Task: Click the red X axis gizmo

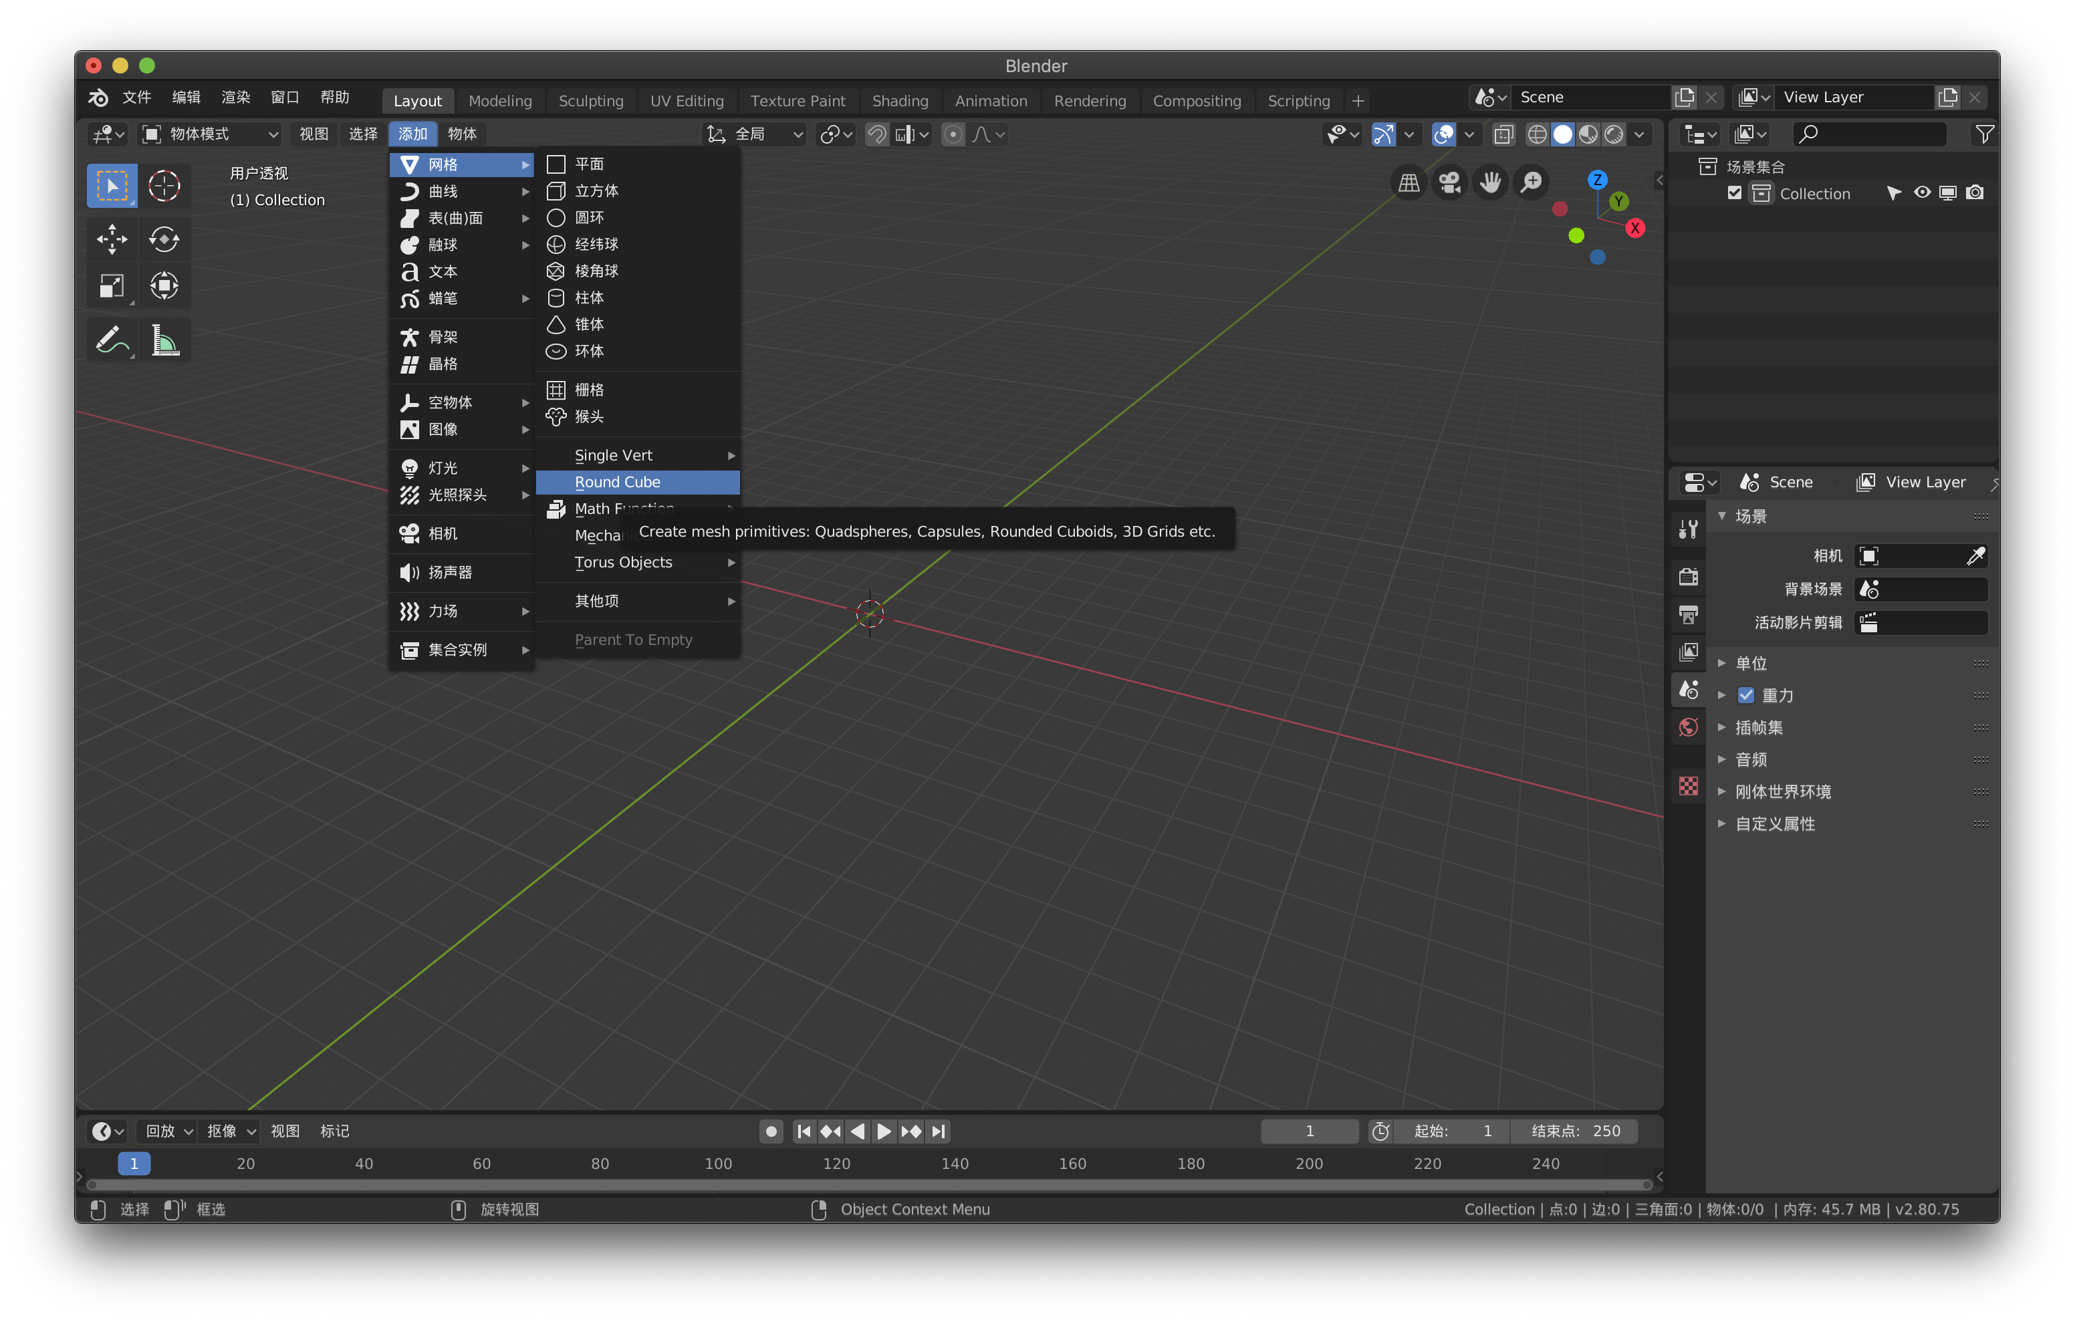Action: point(1634,229)
